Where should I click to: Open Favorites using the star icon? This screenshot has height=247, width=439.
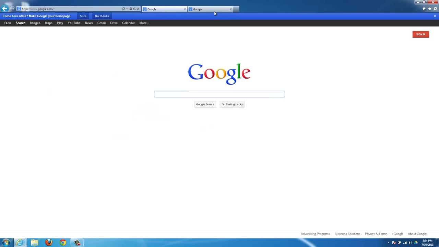[x=429, y=9]
